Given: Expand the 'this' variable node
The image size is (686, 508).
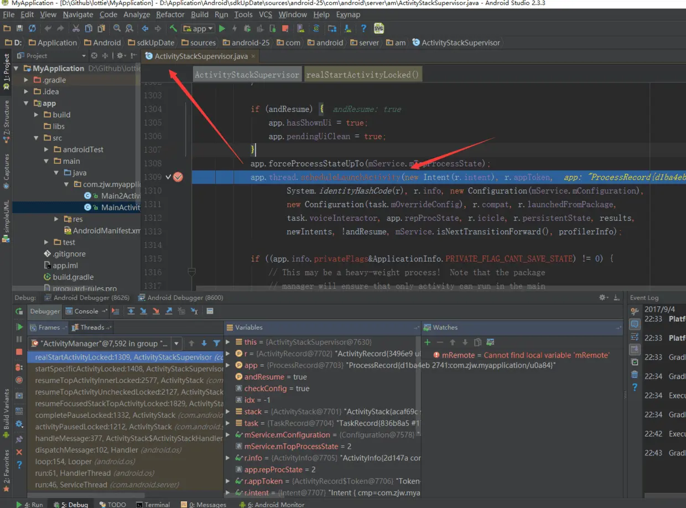Looking at the screenshot, I should (x=228, y=342).
